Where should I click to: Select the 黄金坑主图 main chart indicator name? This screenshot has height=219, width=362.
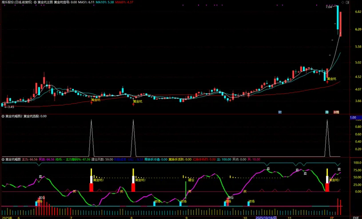click(x=45, y=2)
